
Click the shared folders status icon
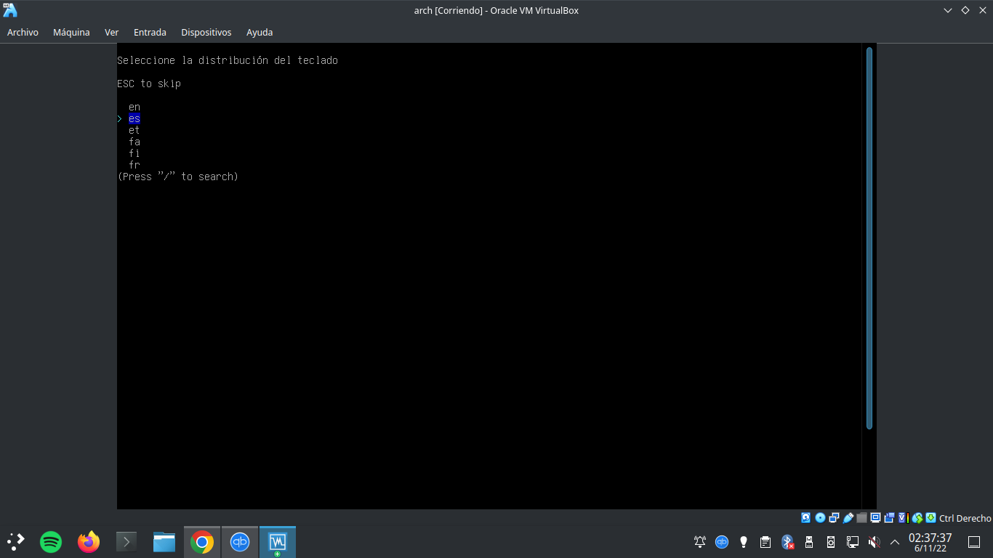(861, 518)
